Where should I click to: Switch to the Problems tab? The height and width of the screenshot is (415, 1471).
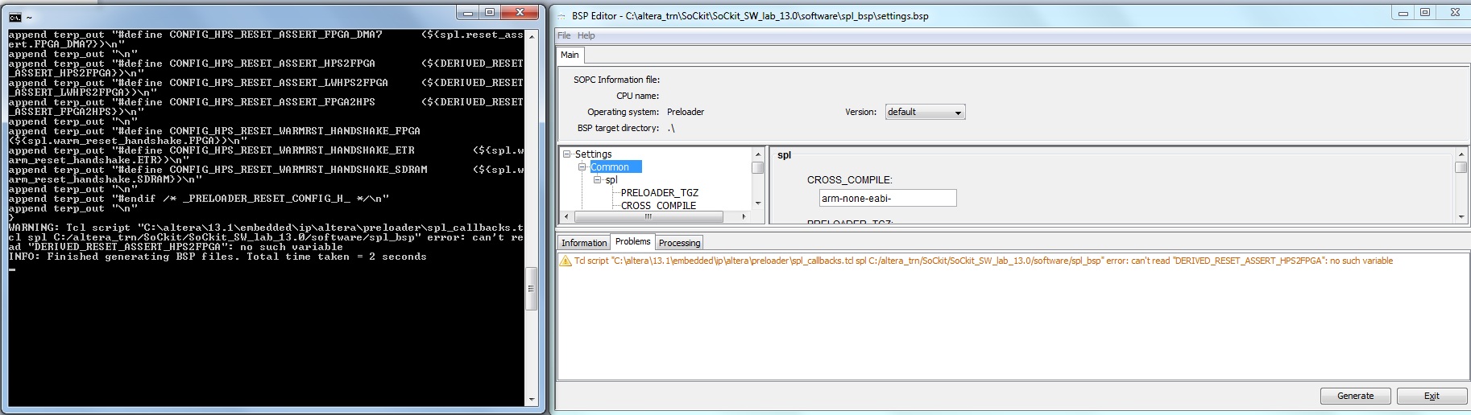tap(632, 241)
